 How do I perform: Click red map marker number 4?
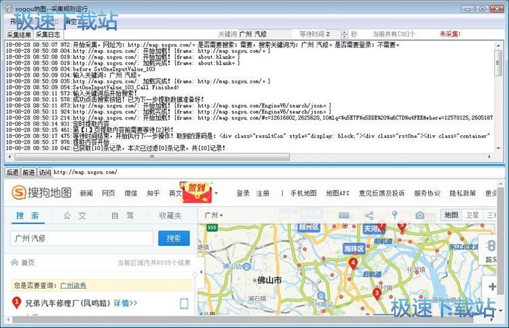coord(353,263)
